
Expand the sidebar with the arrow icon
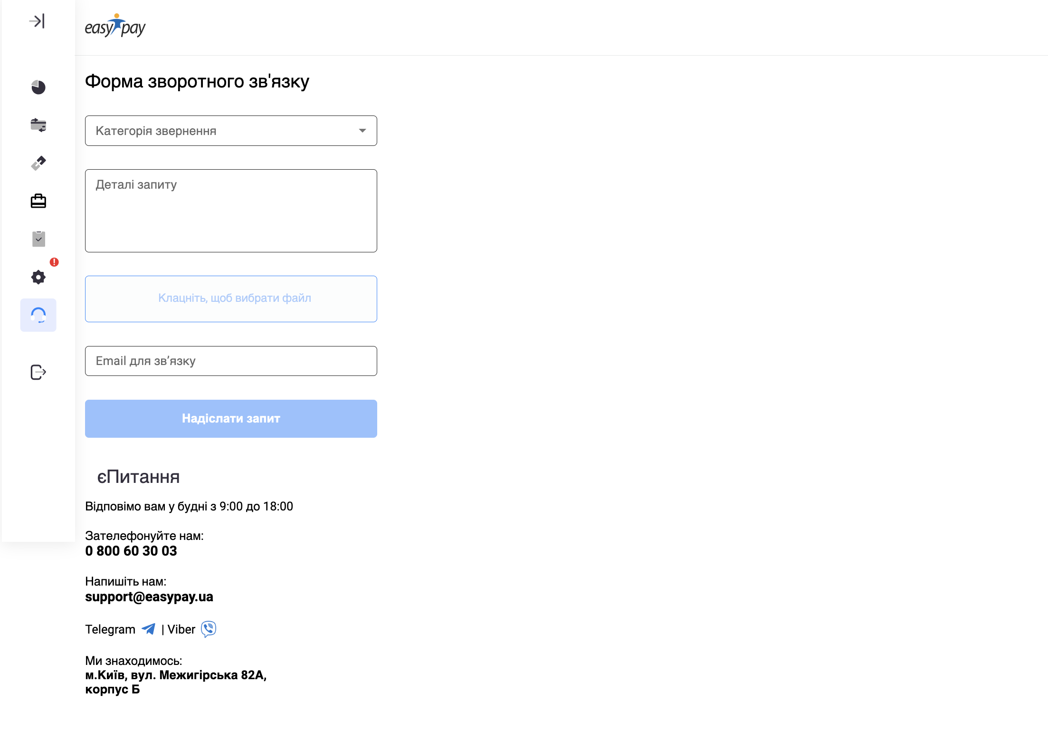point(37,21)
